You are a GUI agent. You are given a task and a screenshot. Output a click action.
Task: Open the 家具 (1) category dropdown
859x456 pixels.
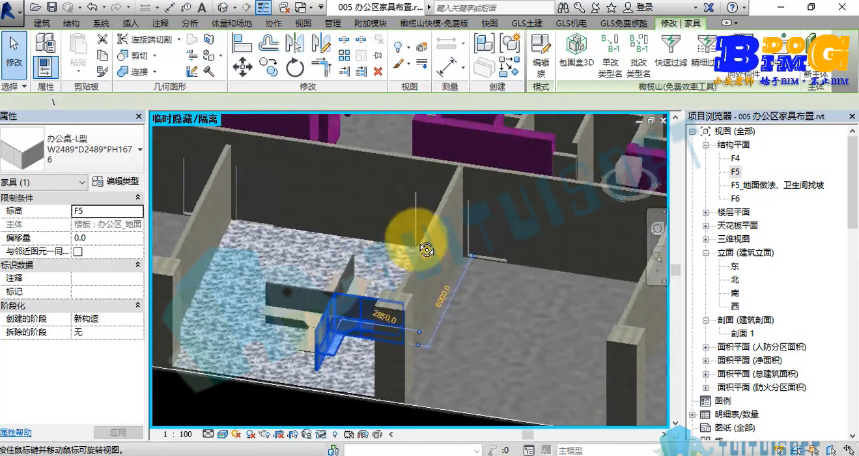(x=82, y=182)
